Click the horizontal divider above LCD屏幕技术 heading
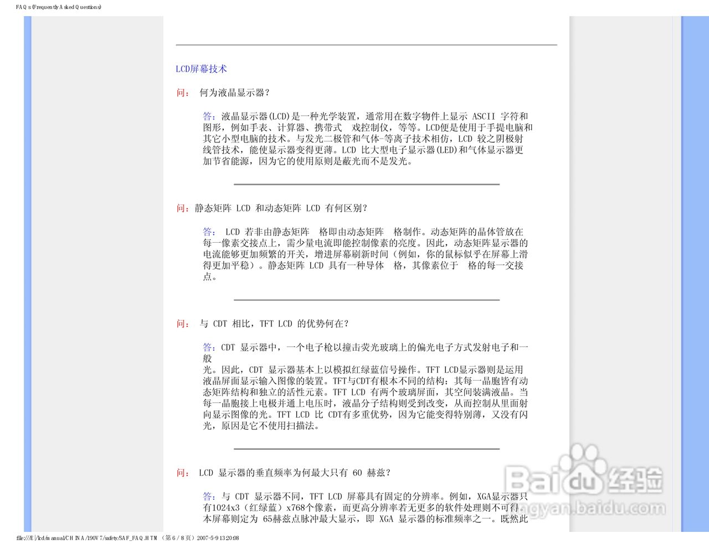 366,45
